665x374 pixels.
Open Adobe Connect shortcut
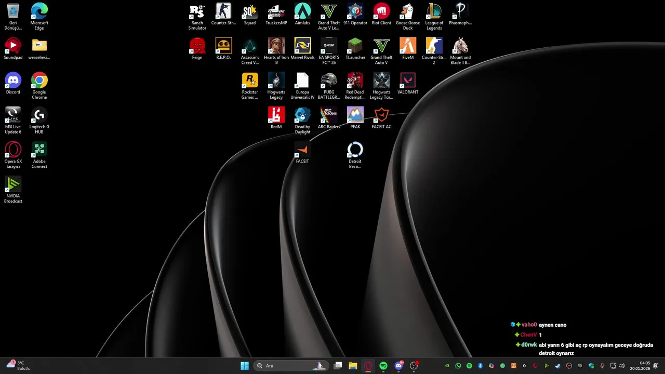[x=39, y=155]
